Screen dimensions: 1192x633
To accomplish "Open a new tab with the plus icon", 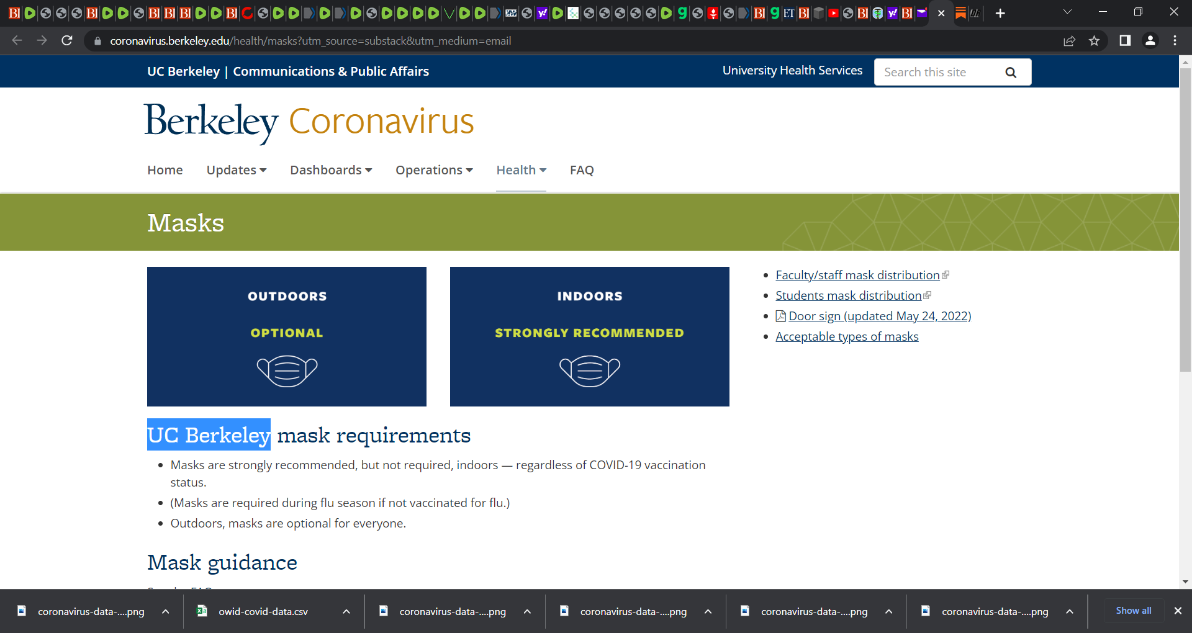I will (1000, 13).
